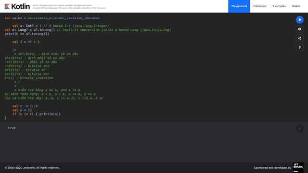The height and width of the screenshot is (173, 308).
Task: Click the "So sánh toàn hạng" comment line
Action: click(x=50, y=94)
